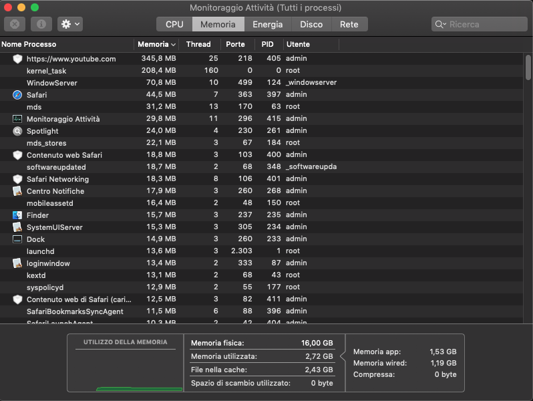The image size is (533, 401).
Task: Click loginwindow process icon
Action: 17,263
